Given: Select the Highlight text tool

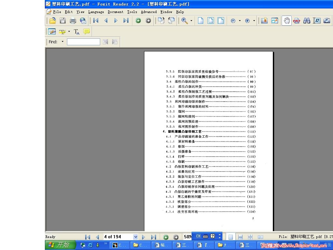Looking at the screenshot, I should click(62, 32).
